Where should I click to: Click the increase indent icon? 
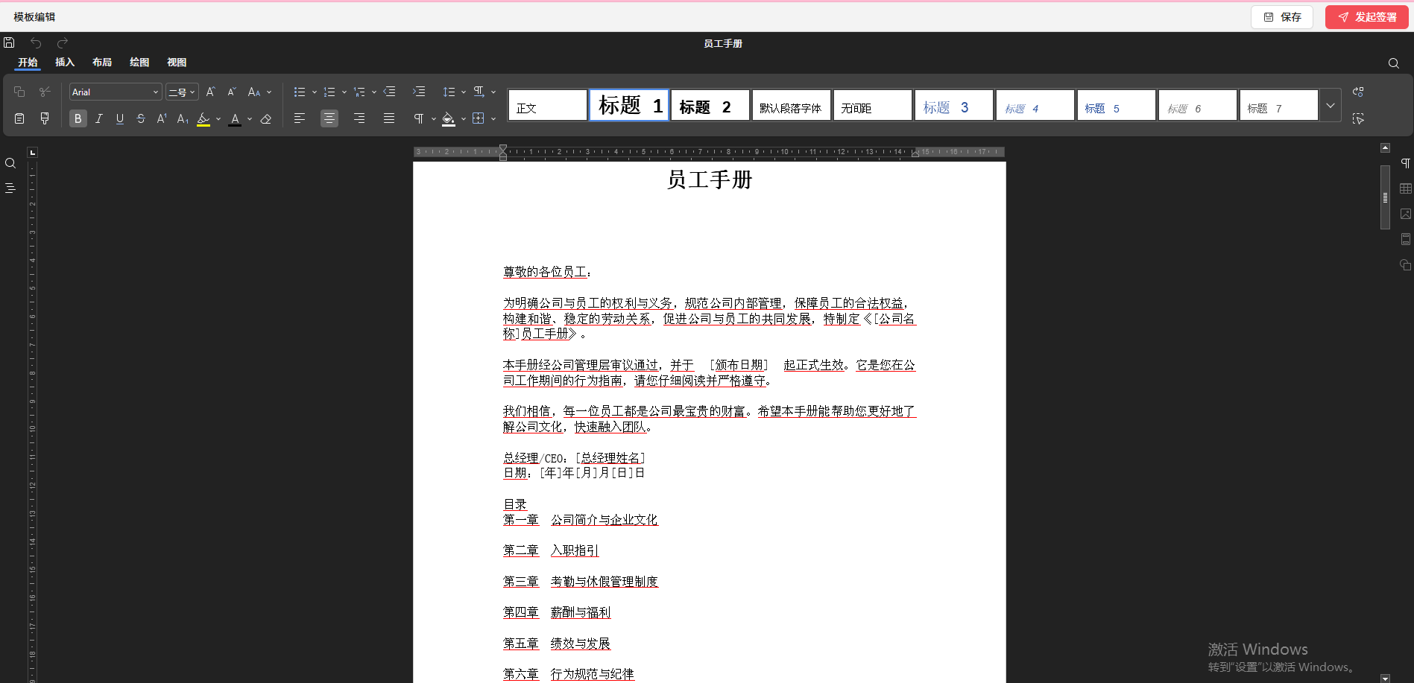point(419,92)
